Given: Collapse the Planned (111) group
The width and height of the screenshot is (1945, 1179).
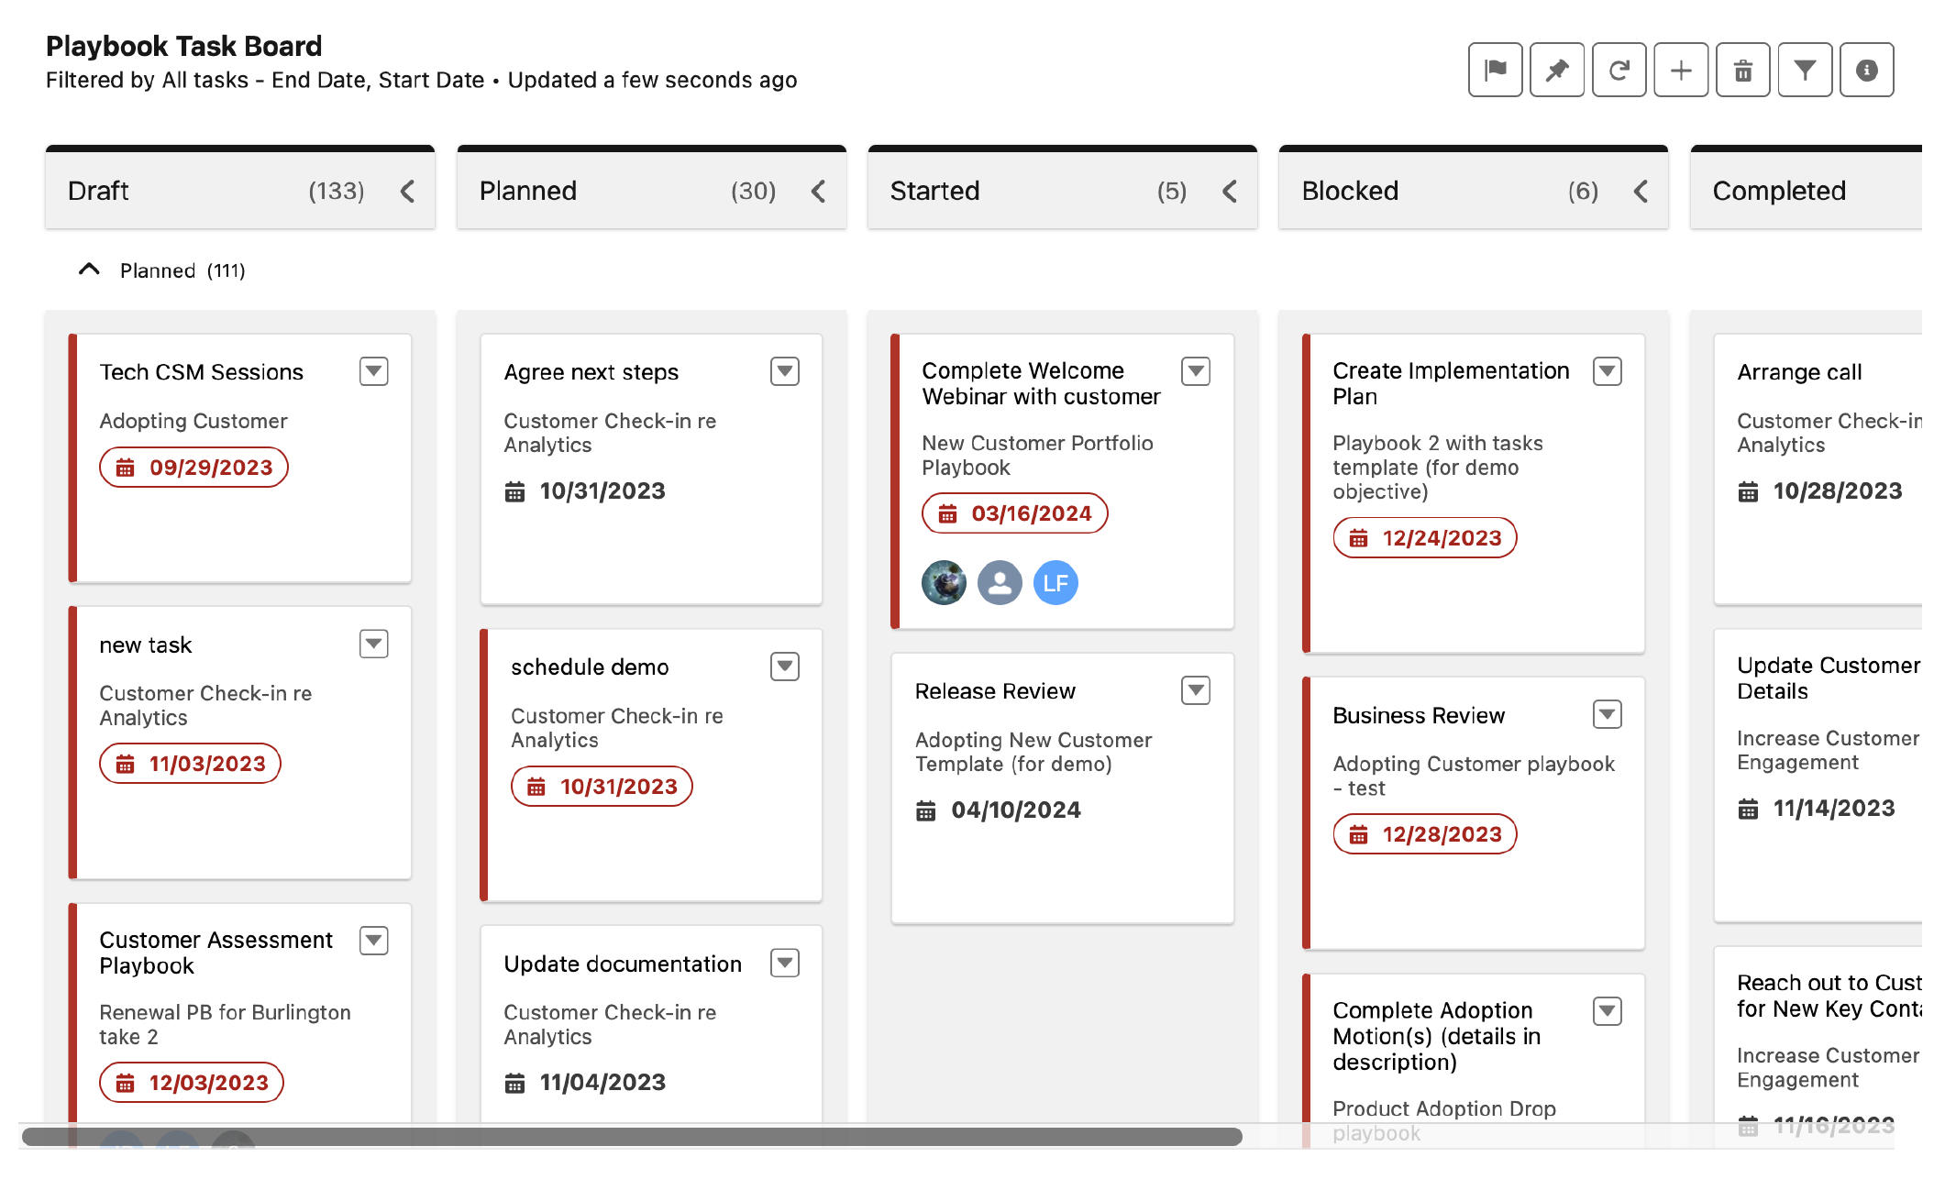Looking at the screenshot, I should point(89,270).
